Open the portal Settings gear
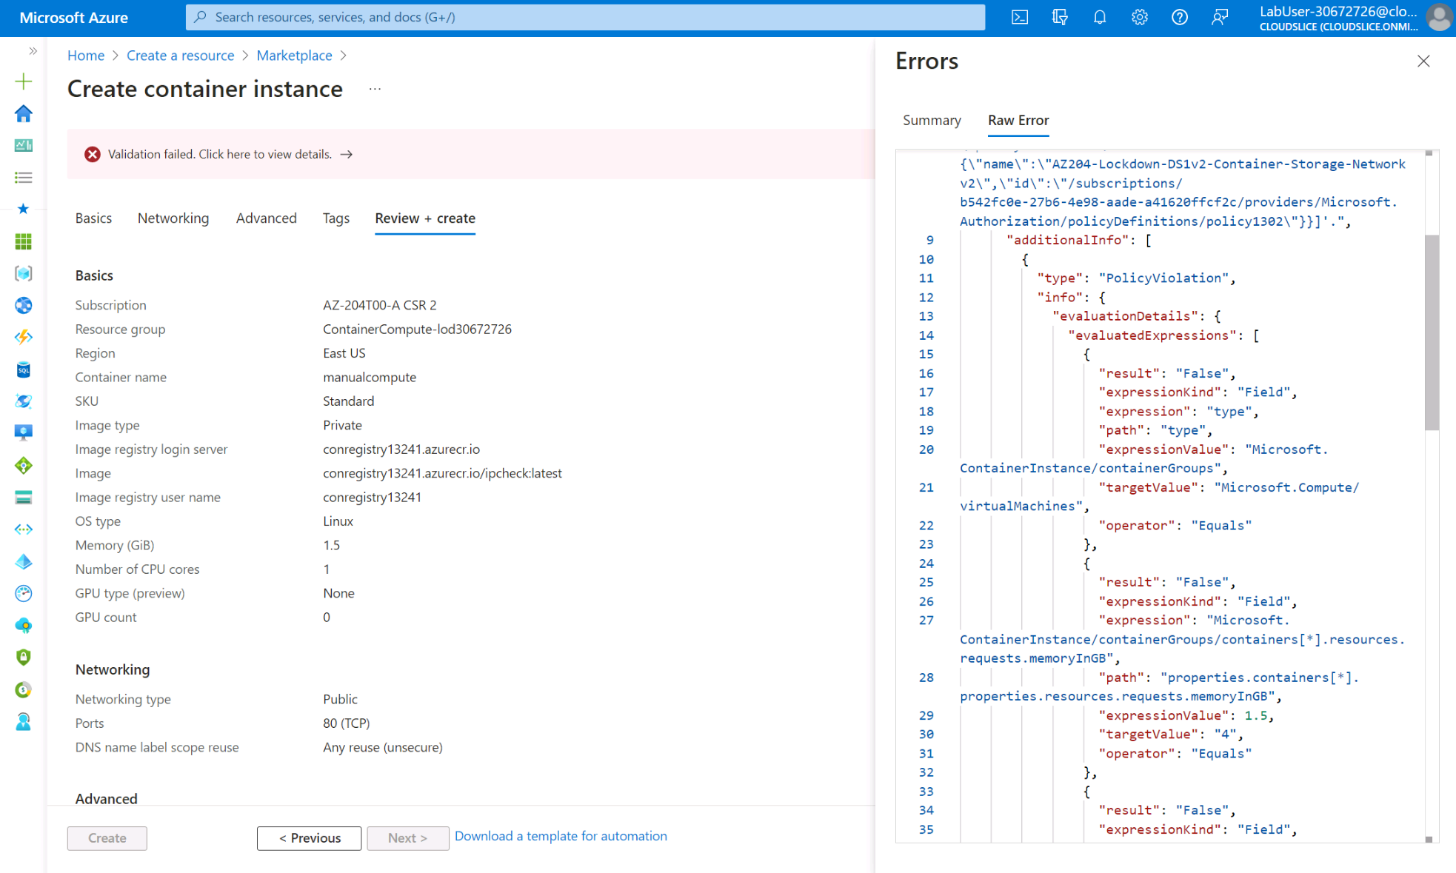Image resolution: width=1456 pixels, height=873 pixels. pos(1140,17)
